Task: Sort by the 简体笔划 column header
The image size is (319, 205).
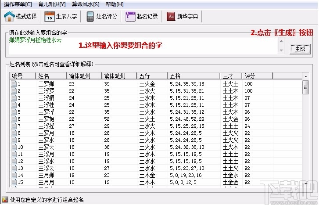Action: (84, 76)
